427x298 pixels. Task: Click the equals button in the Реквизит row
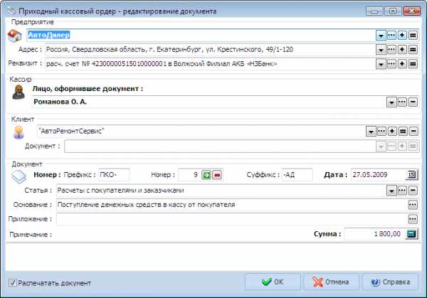(412, 64)
